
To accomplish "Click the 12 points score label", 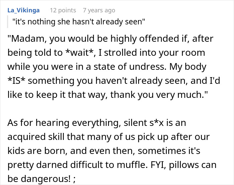I will tap(63, 10).
